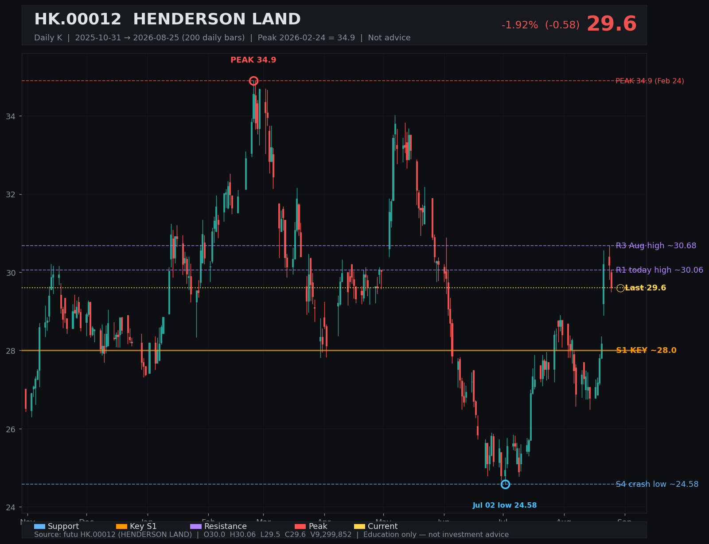Select the blue Support legend swatch
Viewport: 709px width, 544px height.
coord(39,526)
